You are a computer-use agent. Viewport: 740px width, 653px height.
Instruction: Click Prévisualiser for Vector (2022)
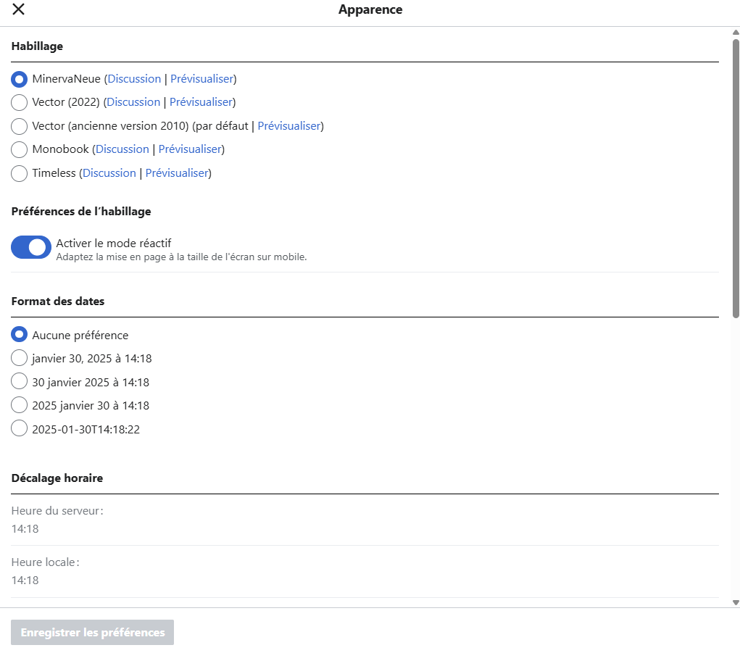coord(201,102)
